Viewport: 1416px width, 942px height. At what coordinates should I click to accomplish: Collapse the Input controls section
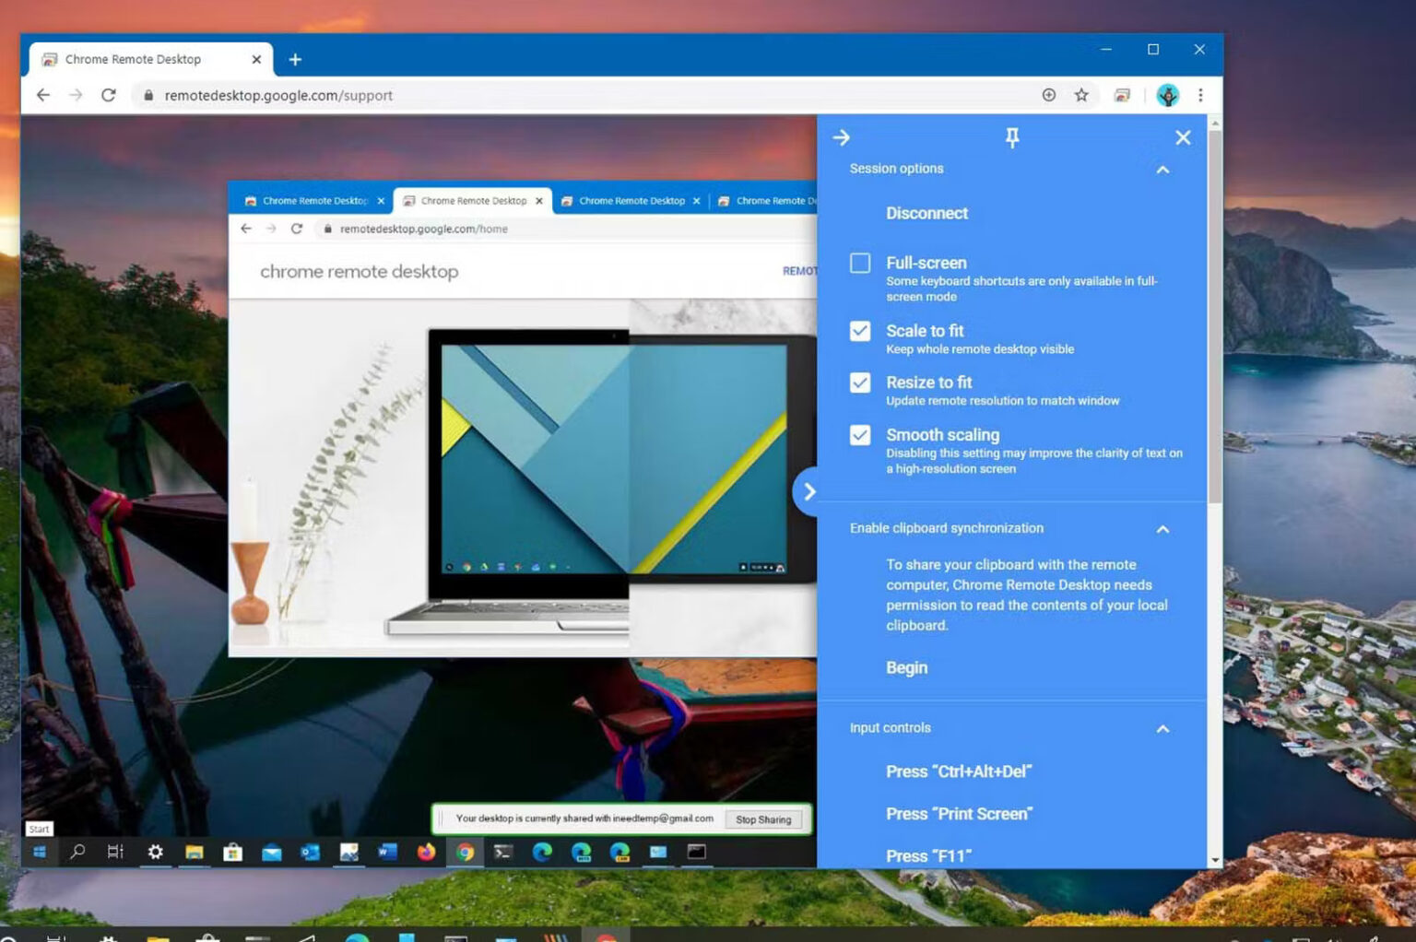click(x=1162, y=728)
